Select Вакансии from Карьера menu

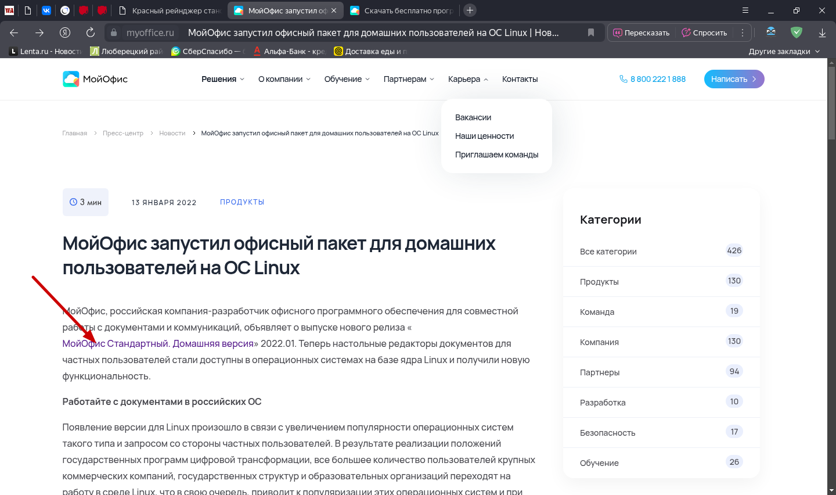tap(473, 117)
